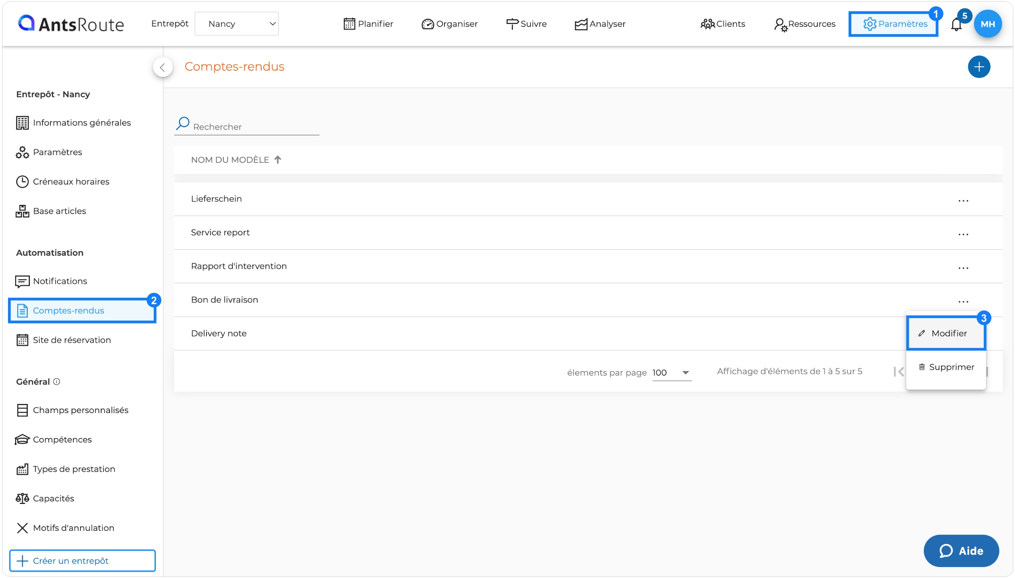Click the info icon next to Général

click(57, 382)
